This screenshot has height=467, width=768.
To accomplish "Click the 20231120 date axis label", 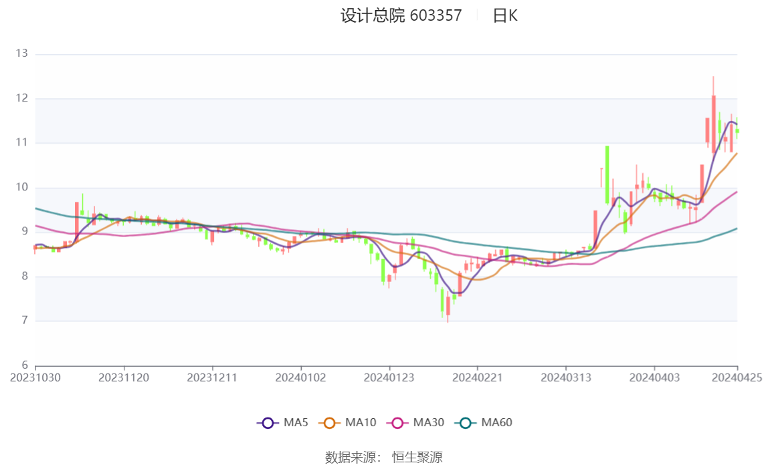I will [124, 378].
